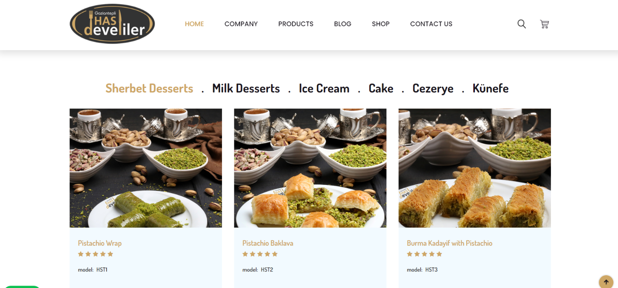This screenshot has width=618, height=288.
Task: Click the Pistachio Baklava star rating
Action: point(260,254)
